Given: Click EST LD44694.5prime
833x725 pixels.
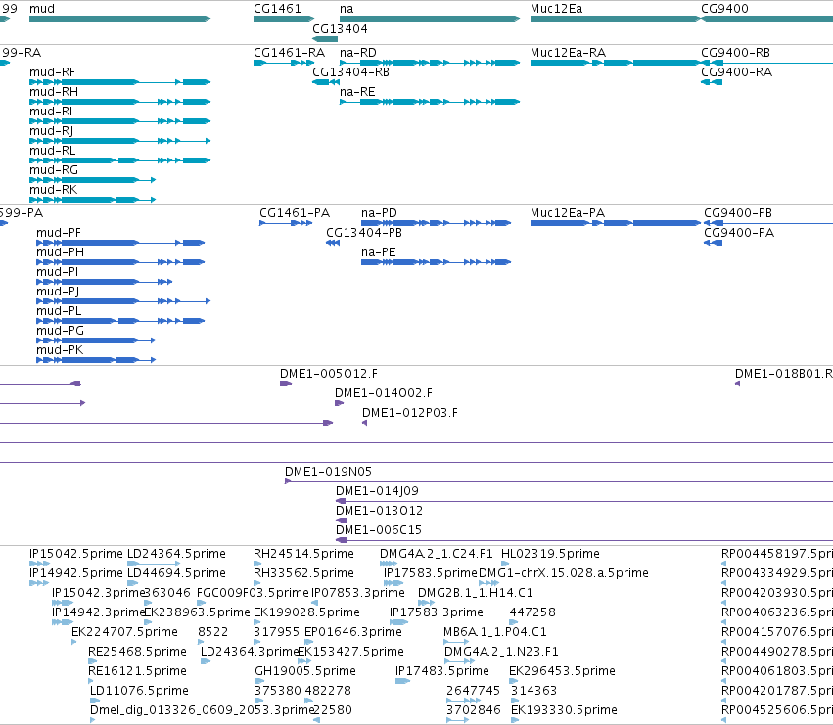Looking at the screenshot, I should pos(133,583).
